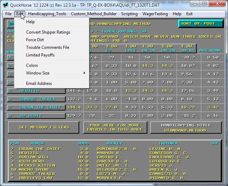The height and width of the screenshot is (186, 228).
Task: Open the Colors menu option
Action: point(32,65)
